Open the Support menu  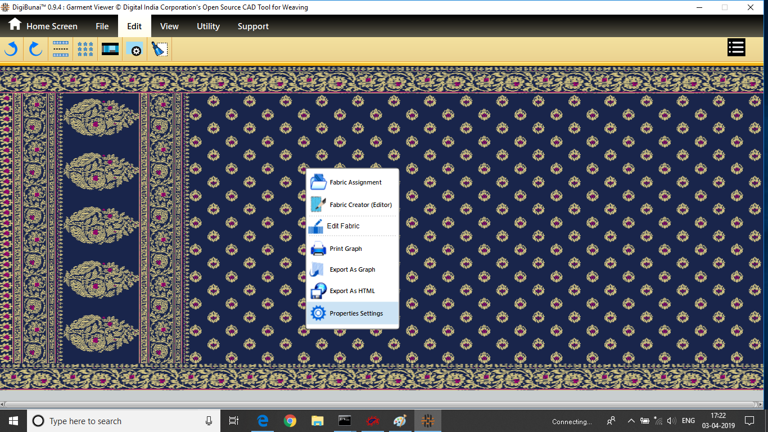[x=253, y=26]
